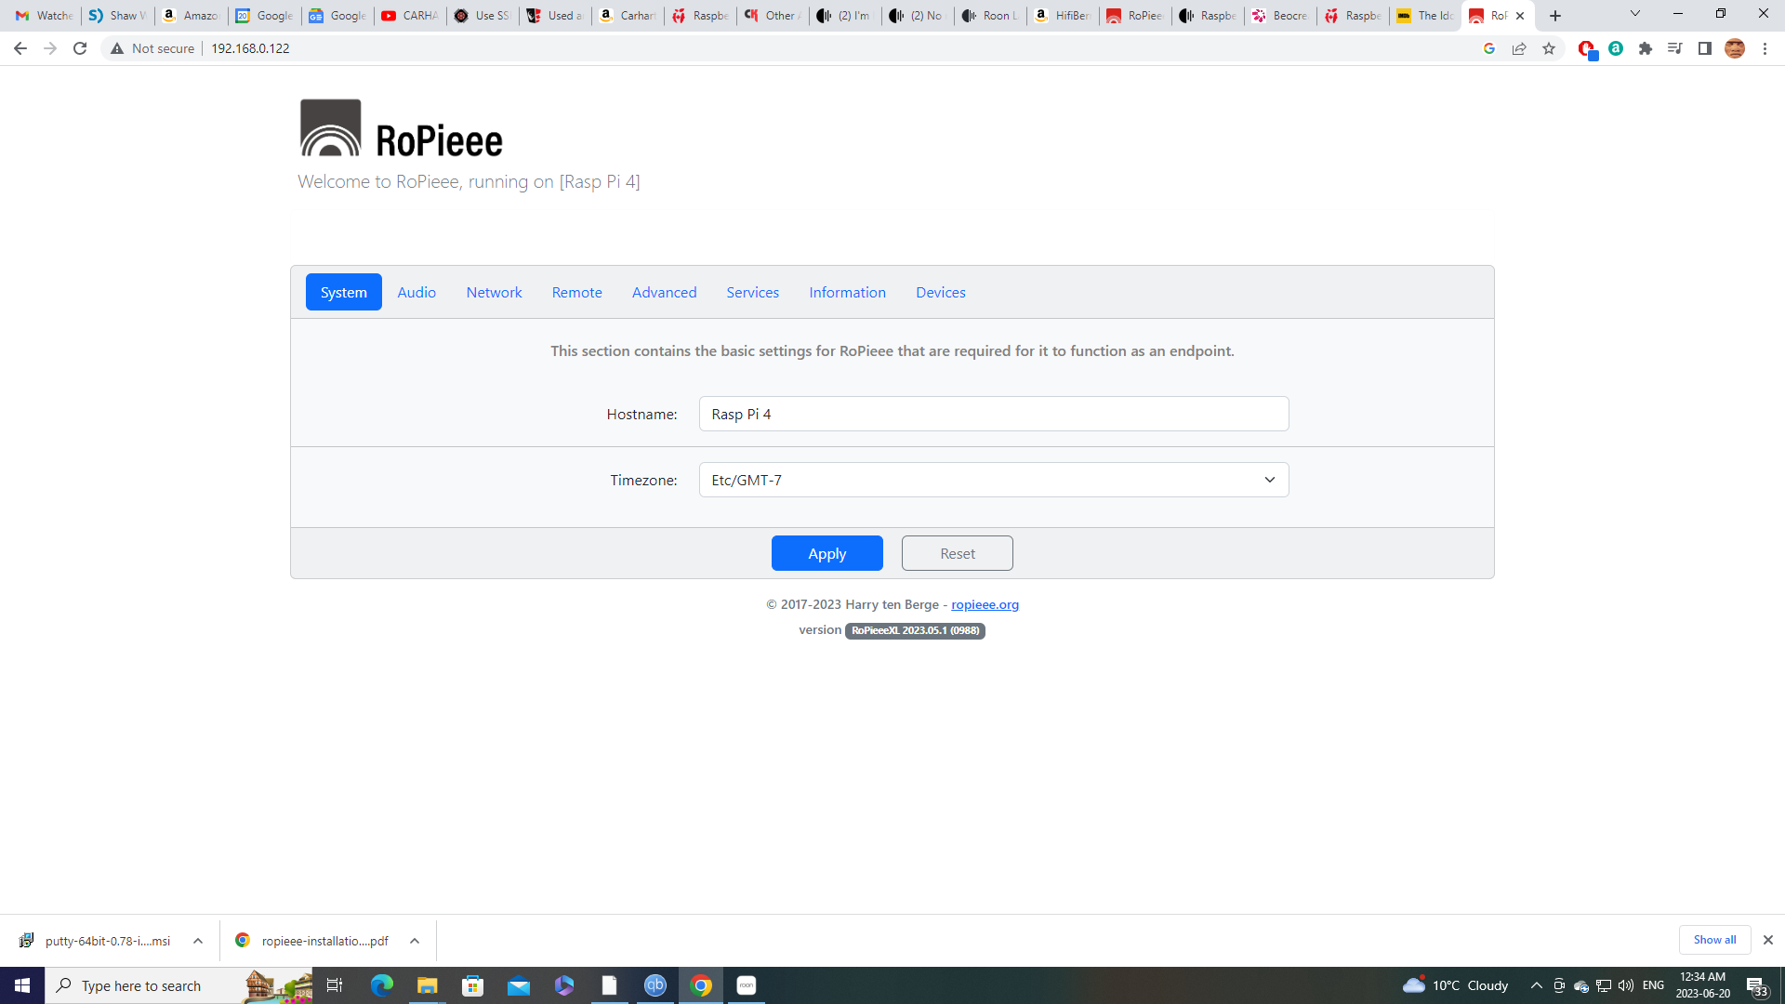The width and height of the screenshot is (1785, 1004).
Task: Switch to the Audio tab
Action: click(x=416, y=292)
